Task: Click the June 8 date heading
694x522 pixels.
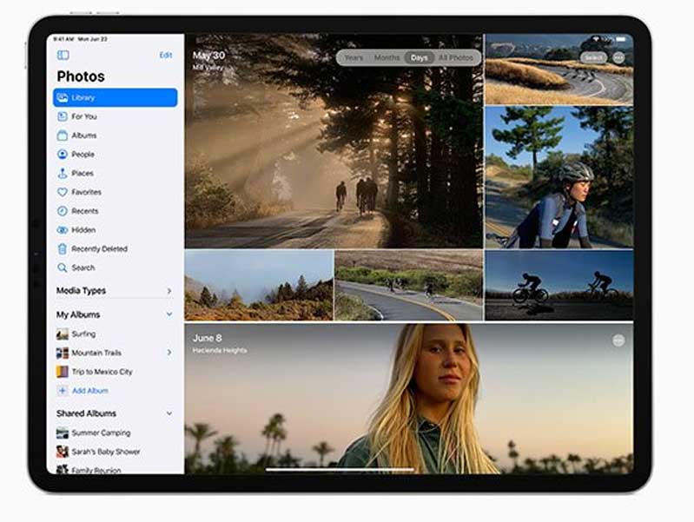Action: pyautogui.click(x=207, y=338)
